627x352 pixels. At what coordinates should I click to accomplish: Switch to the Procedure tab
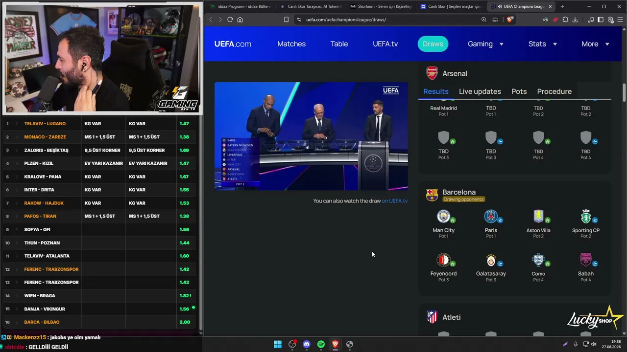(555, 91)
